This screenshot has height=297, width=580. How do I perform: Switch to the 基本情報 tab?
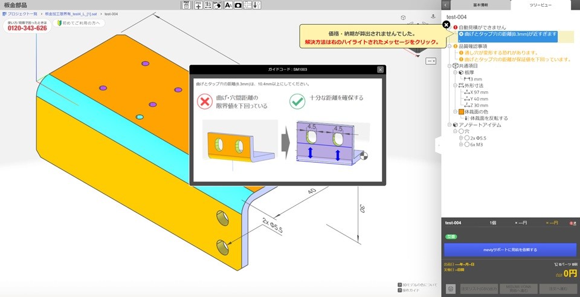[480, 5]
